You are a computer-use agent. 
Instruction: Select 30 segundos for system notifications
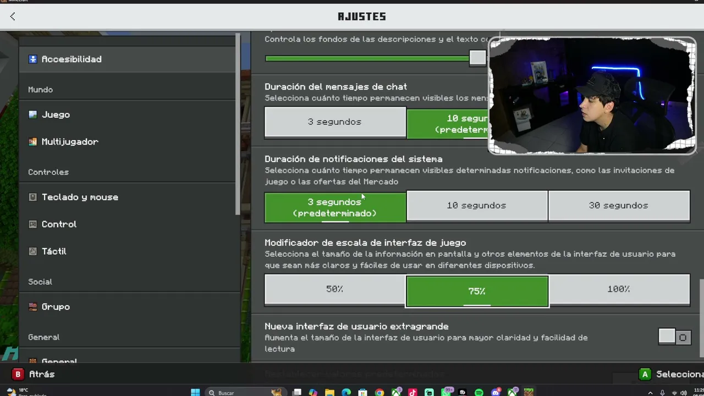click(x=619, y=206)
